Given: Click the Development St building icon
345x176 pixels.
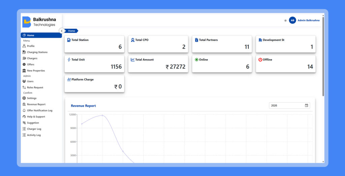Looking at the screenshot, I should point(260,40).
